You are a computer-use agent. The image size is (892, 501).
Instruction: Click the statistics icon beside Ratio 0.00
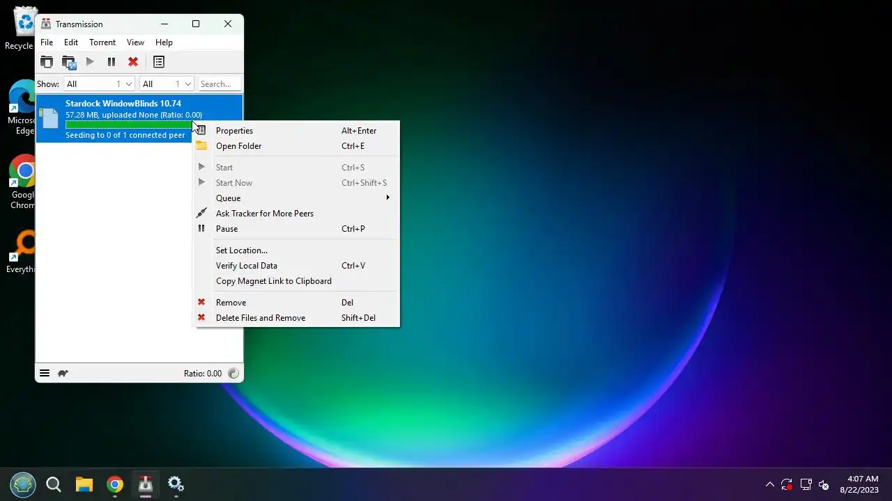tap(233, 373)
